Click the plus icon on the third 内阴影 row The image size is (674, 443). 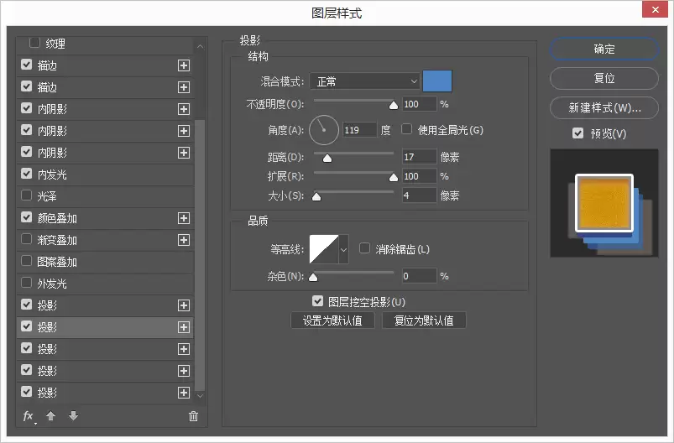(184, 153)
